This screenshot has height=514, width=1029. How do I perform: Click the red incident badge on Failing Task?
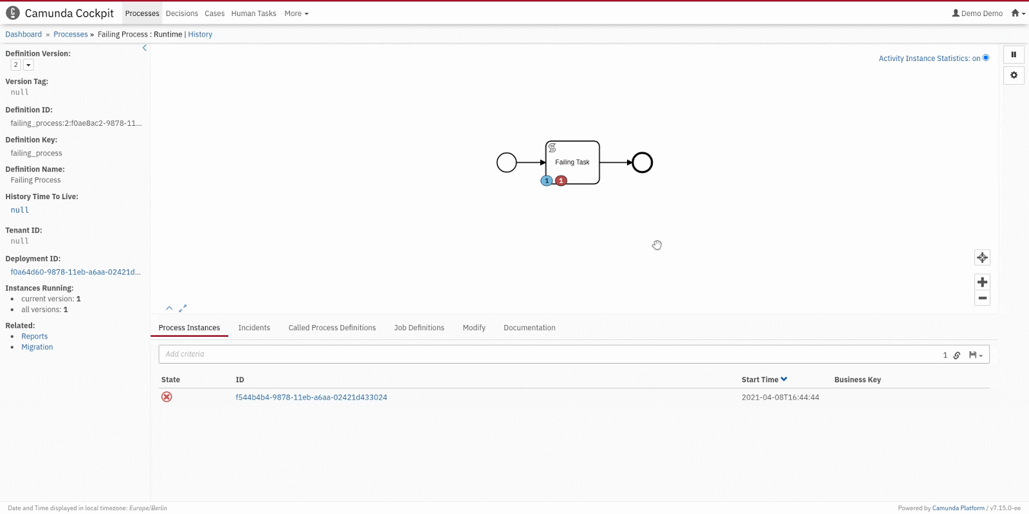561,181
